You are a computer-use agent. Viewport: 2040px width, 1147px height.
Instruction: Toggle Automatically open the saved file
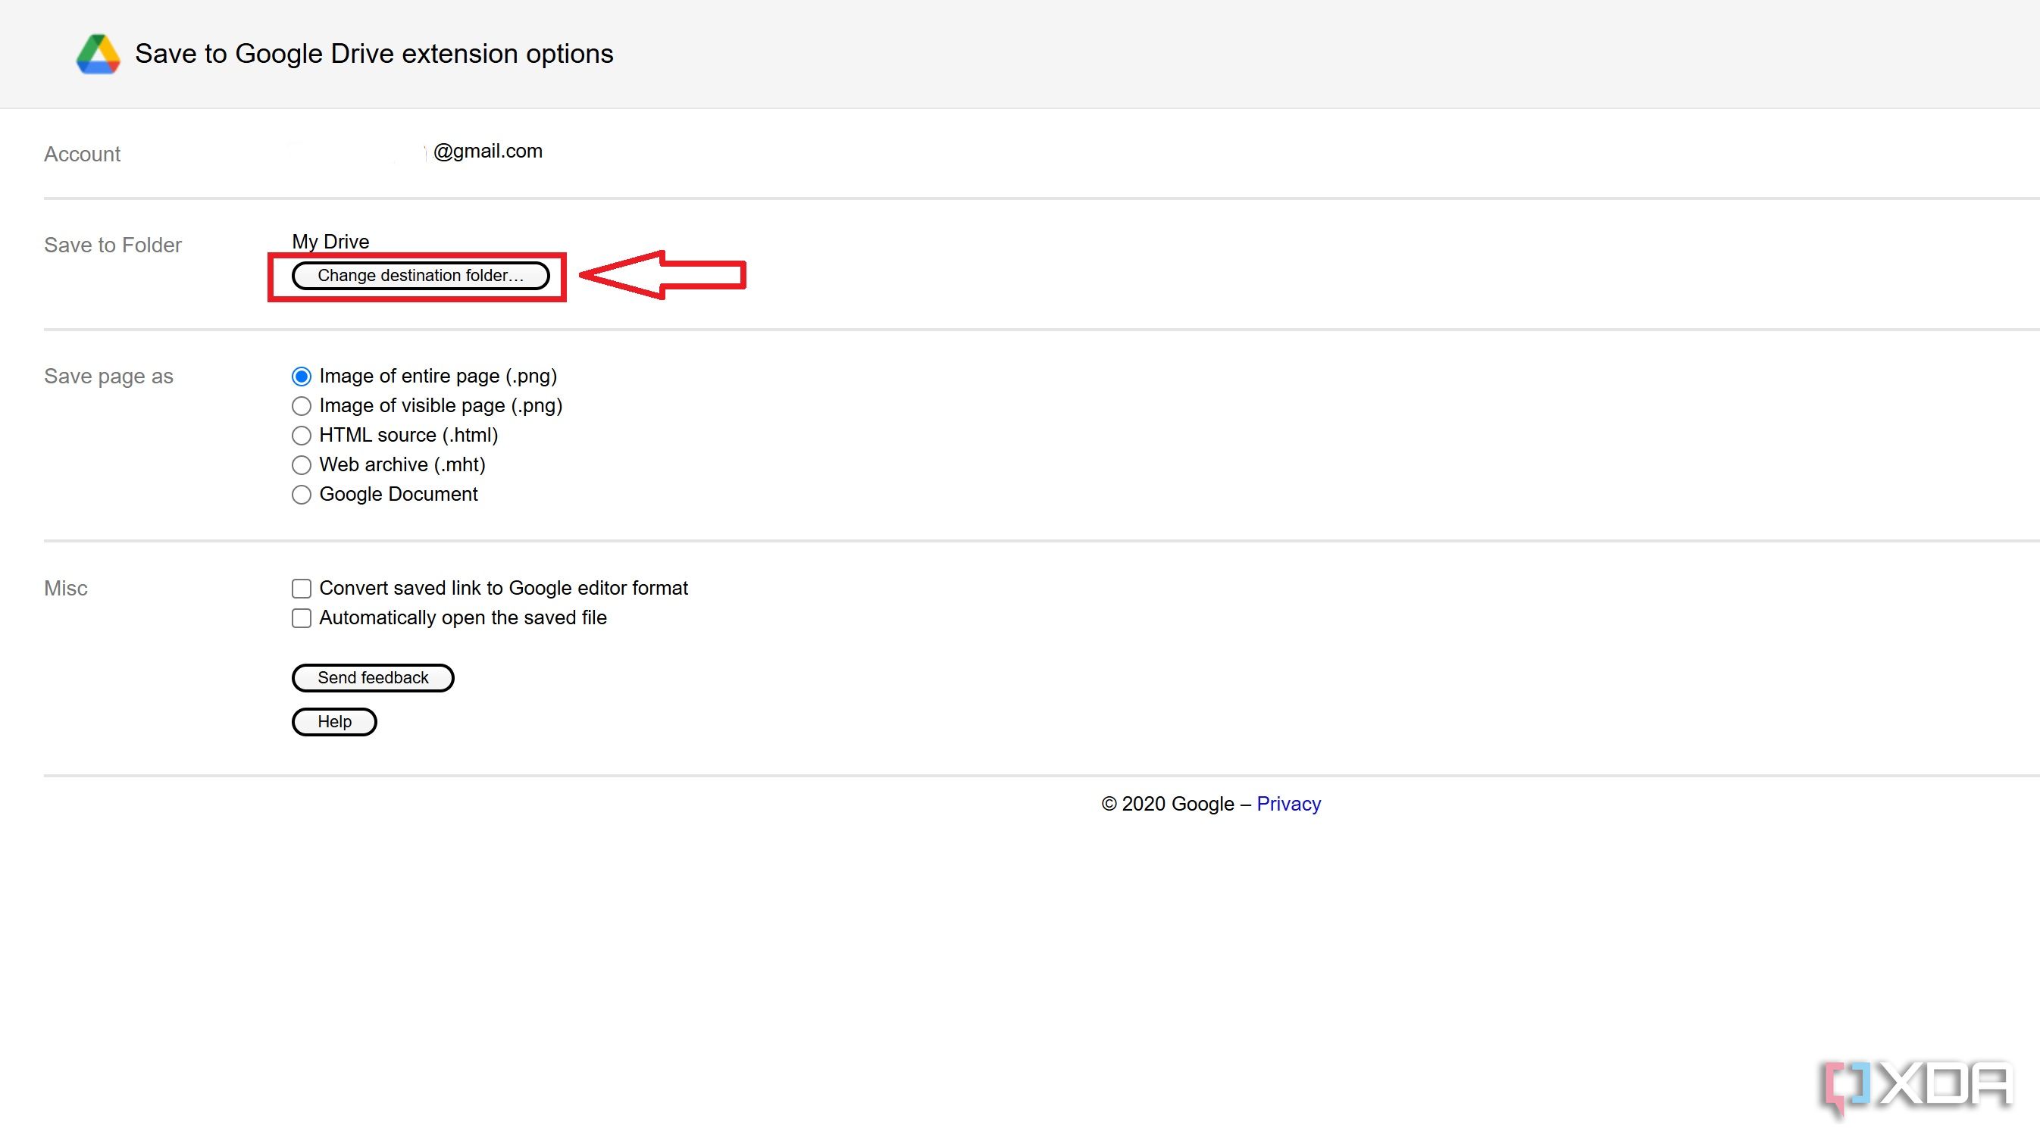301,618
